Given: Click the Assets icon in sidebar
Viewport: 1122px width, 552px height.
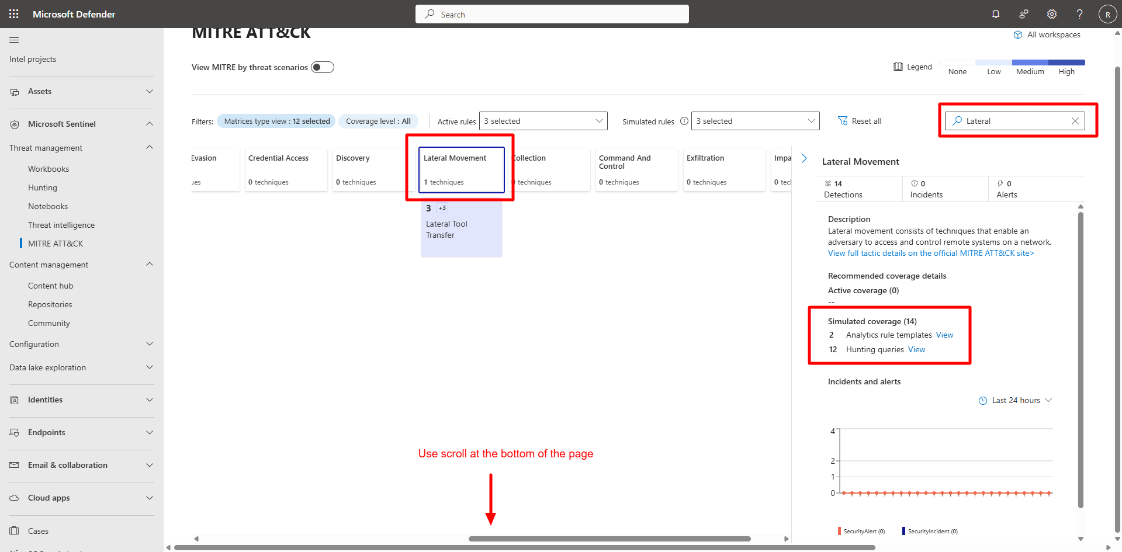Looking at the screenshot, I should coord(15,92).
